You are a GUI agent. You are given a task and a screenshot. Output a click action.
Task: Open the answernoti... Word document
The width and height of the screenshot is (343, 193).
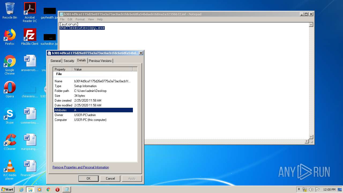coord(30,64)
